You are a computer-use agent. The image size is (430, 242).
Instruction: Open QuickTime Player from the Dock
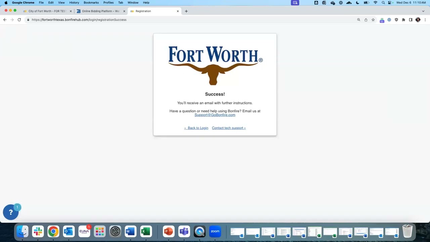pyautogui.click(x=200, y=231)
